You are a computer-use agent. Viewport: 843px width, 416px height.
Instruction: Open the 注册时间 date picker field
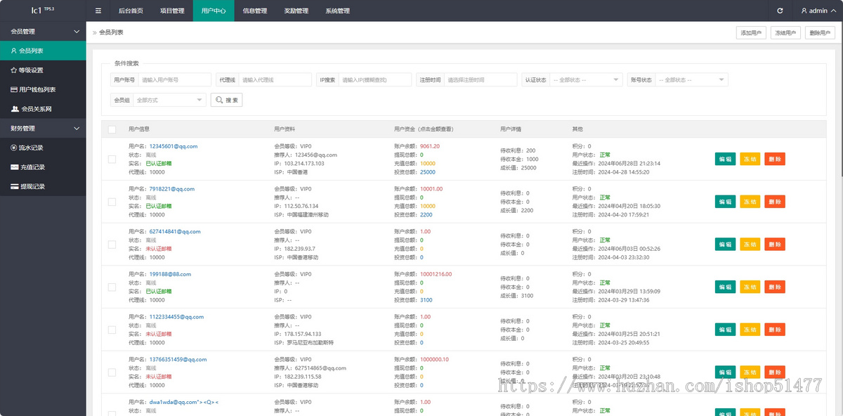coord(480,80)
